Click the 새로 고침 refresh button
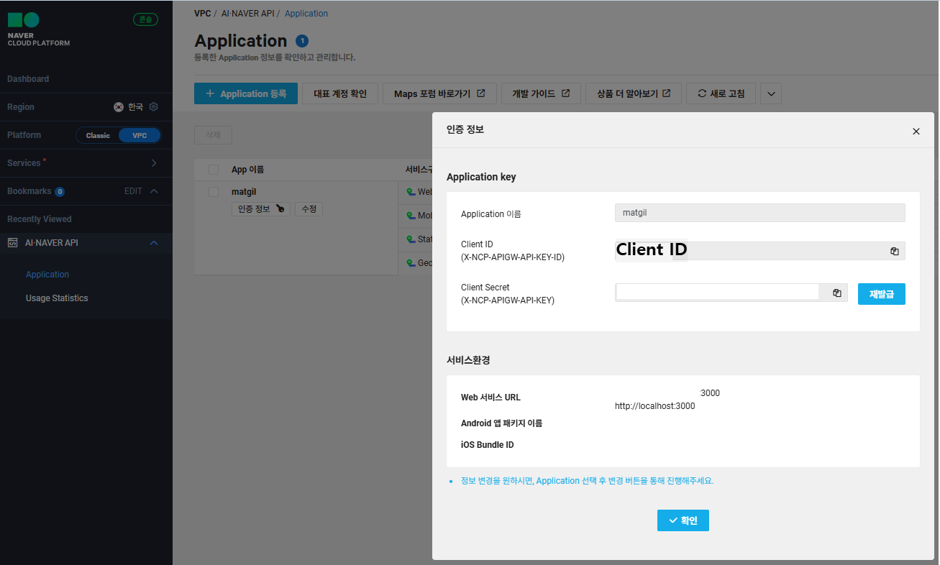 click(721, 93)
